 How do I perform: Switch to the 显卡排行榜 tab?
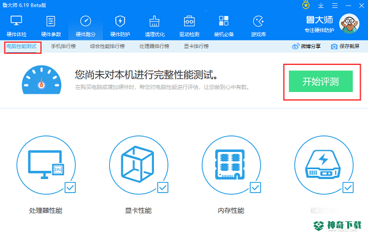tap(196, 46)
